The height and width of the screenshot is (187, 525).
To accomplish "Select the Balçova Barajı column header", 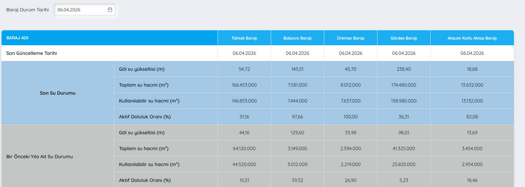I will [x=297, y=38].
